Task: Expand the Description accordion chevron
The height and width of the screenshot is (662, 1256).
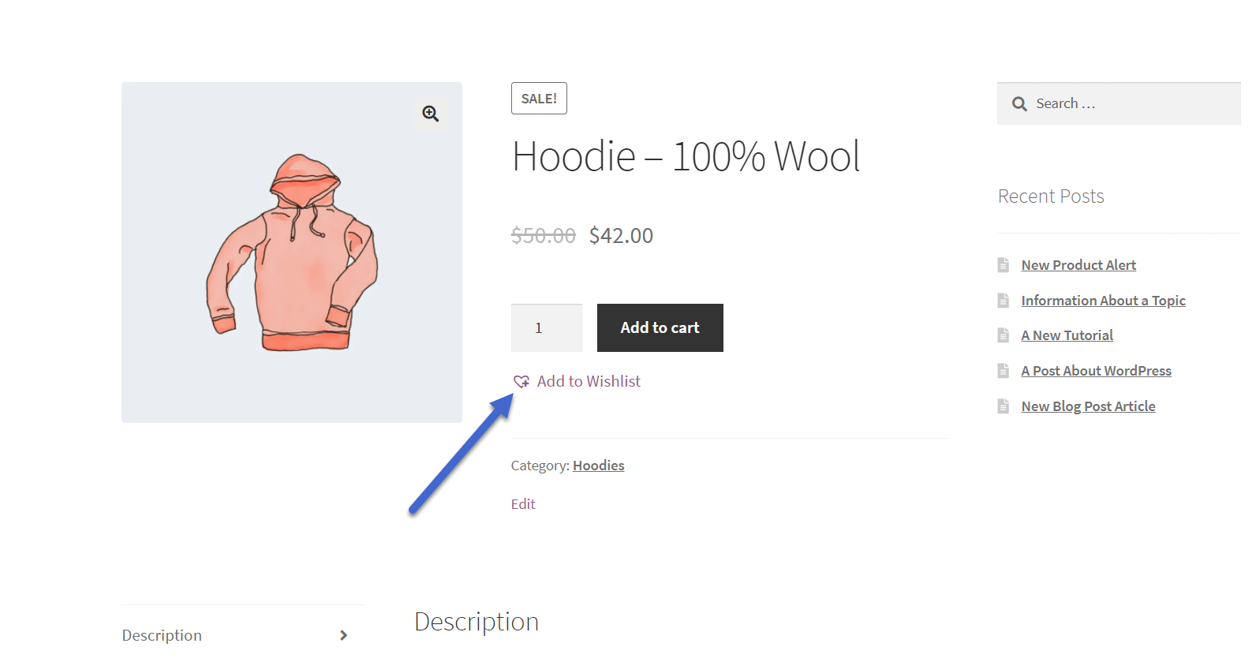Action: tap(343, 634)
